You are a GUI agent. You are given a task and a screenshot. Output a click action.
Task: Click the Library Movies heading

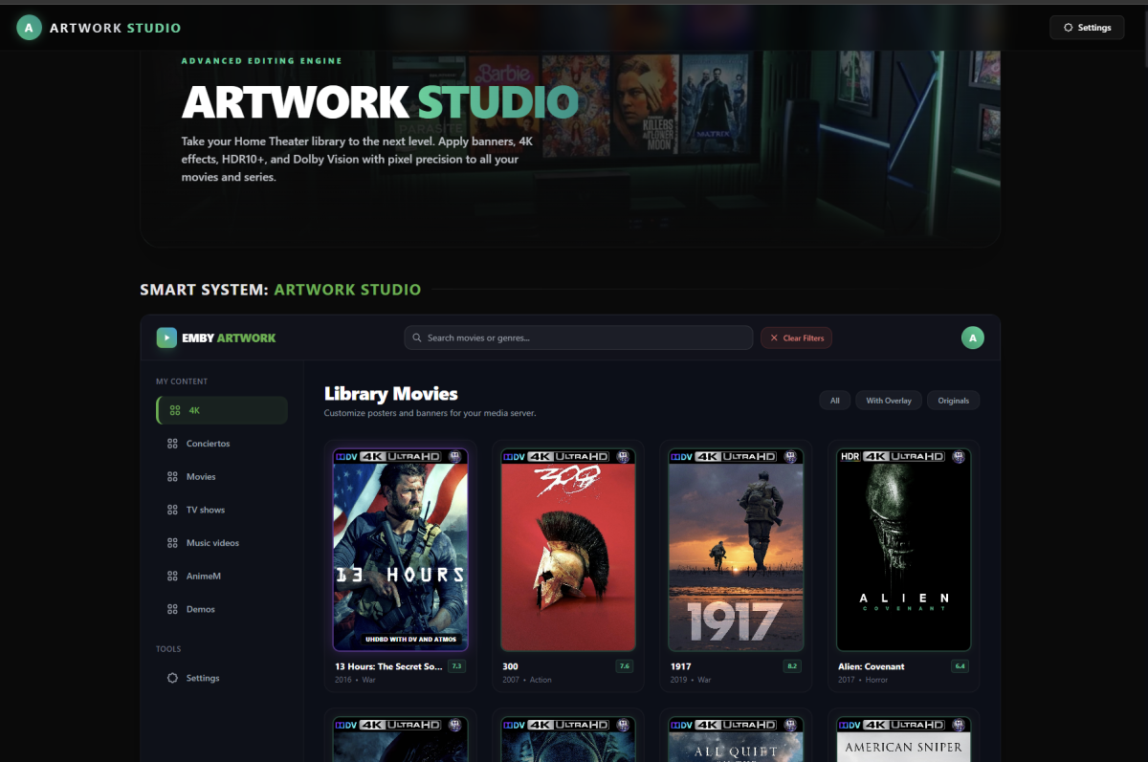click(391, 393)
